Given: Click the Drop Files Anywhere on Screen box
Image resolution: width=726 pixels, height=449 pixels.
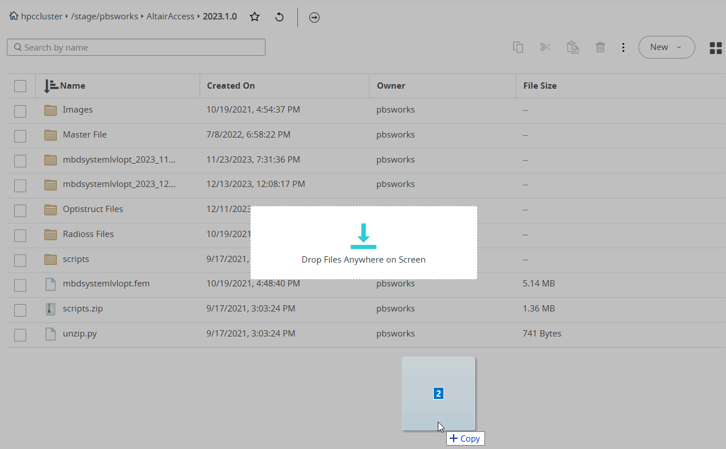Looking at the screenshot, I should 364,243.
